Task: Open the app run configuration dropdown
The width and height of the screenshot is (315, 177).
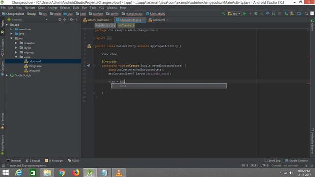Action: [234, 14]
